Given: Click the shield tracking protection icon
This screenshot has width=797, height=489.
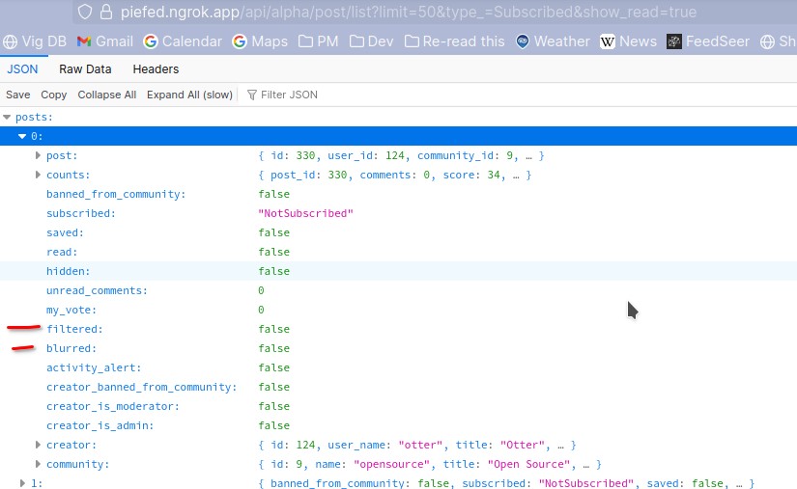Looking at the screenshot, I should 84,13.
